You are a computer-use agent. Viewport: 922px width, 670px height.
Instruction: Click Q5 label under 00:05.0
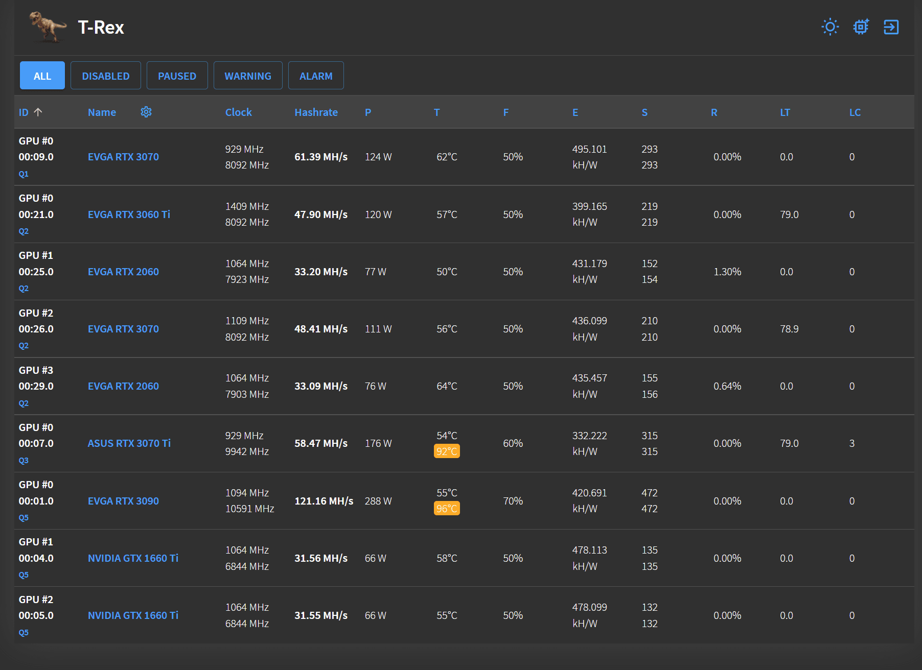coord(24,632)
